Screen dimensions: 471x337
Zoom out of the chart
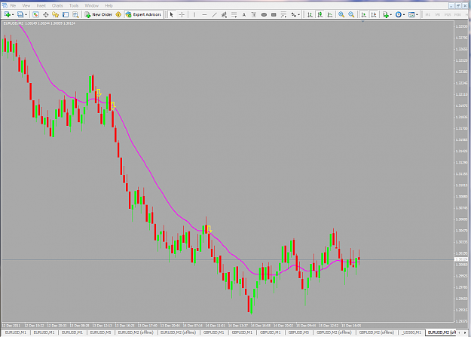(x=351, y=14)
